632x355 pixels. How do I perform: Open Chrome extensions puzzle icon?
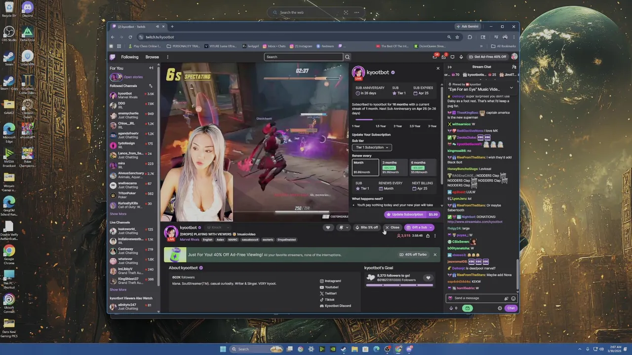click(470, 37)
